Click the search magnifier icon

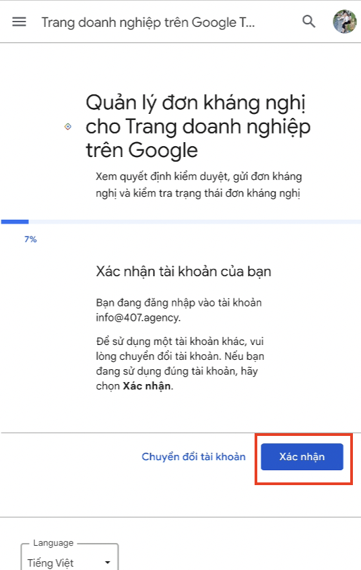coord(308,22)
